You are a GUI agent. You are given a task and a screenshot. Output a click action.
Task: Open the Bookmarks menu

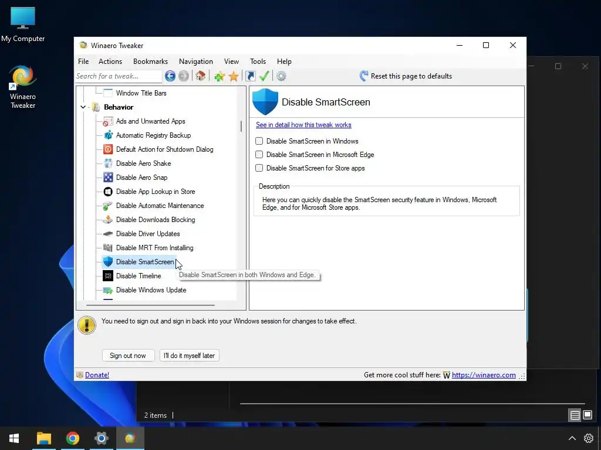150,61
